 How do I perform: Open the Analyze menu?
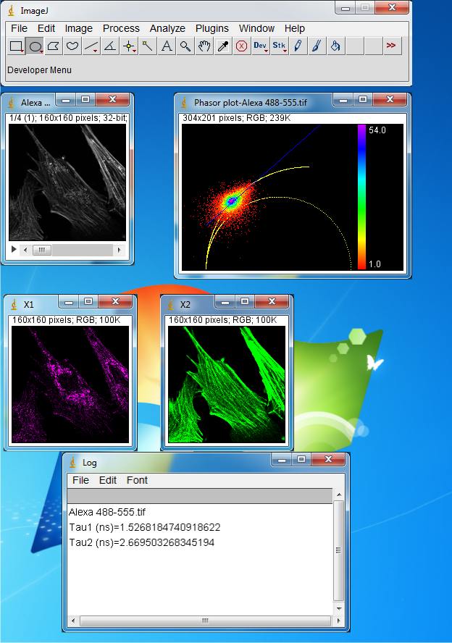[167, 28]
